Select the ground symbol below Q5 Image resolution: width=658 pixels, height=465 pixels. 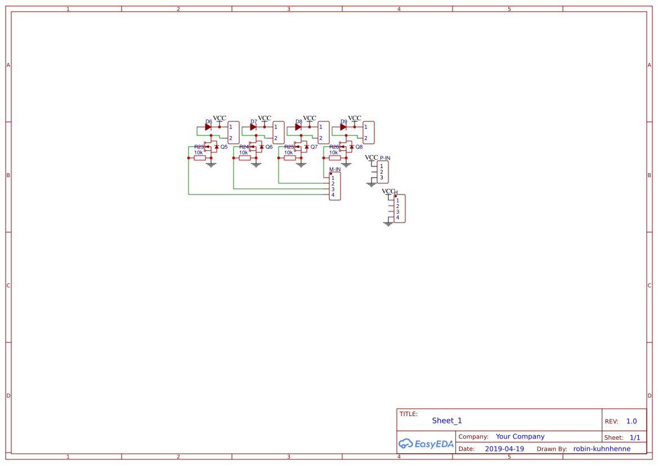pyautogui.click(x=211, y=164)
